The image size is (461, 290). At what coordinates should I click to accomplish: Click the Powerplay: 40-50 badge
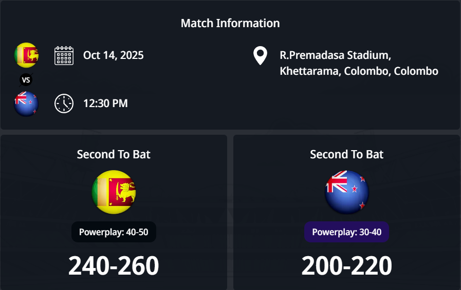click(114, 232)
